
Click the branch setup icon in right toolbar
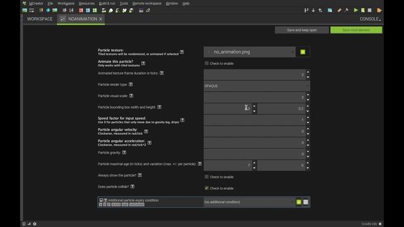(x=306, y=10)
